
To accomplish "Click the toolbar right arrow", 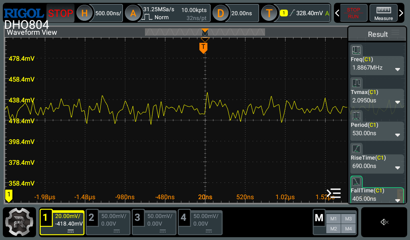I will click(x=402, y=13).
